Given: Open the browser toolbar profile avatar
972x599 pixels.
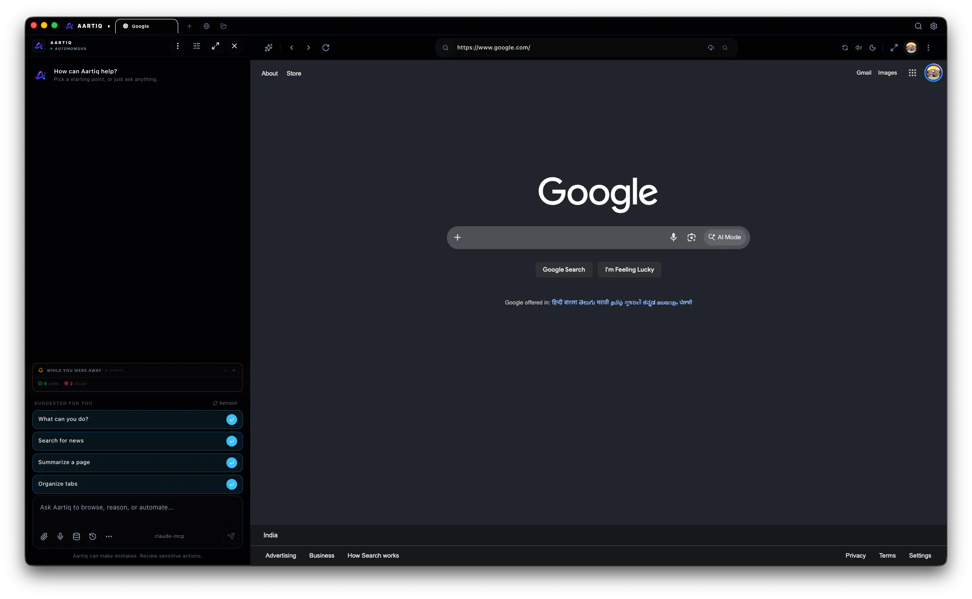Looking at the screenshot, I should click(911, 48).
